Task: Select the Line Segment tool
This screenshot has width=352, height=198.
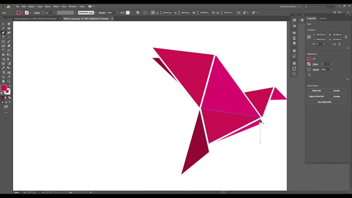Action: tap(9, 37)
